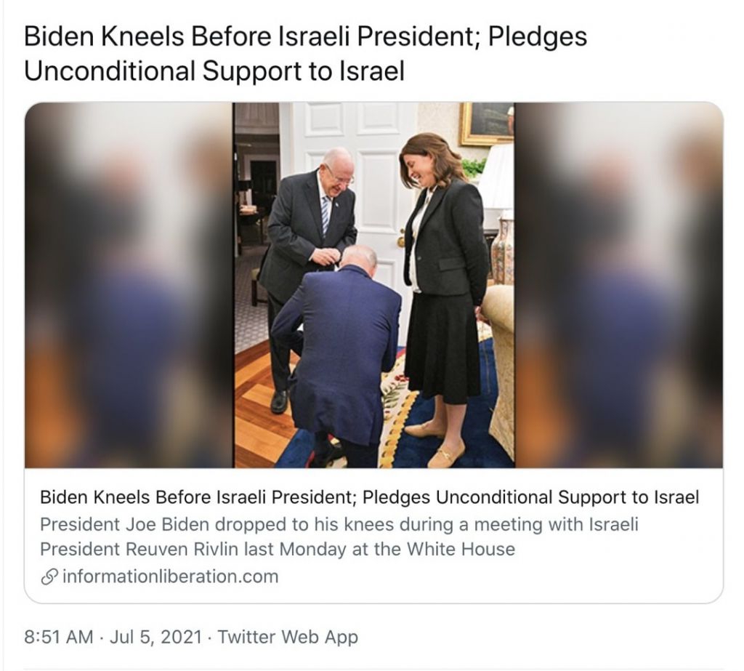The height and width of the screenshot is (671, 744).
Task: Click the 8:51 AM tweet timestamp
Action: point(59,637)
